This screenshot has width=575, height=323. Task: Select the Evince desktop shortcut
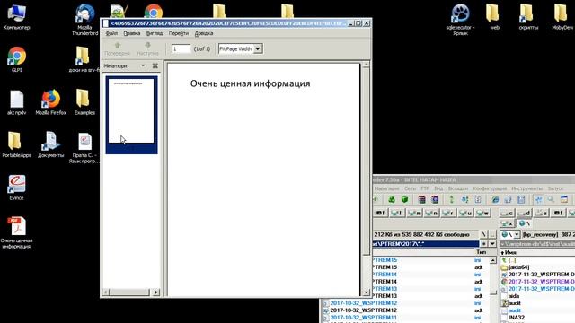pos(16,188)
